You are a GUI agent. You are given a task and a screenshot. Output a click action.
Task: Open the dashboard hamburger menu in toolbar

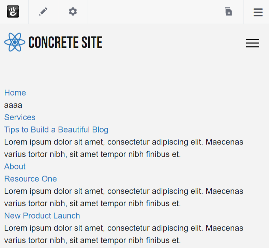point(258,12)
